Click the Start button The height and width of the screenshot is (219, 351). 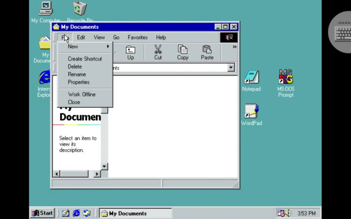[x=43, y=213]
